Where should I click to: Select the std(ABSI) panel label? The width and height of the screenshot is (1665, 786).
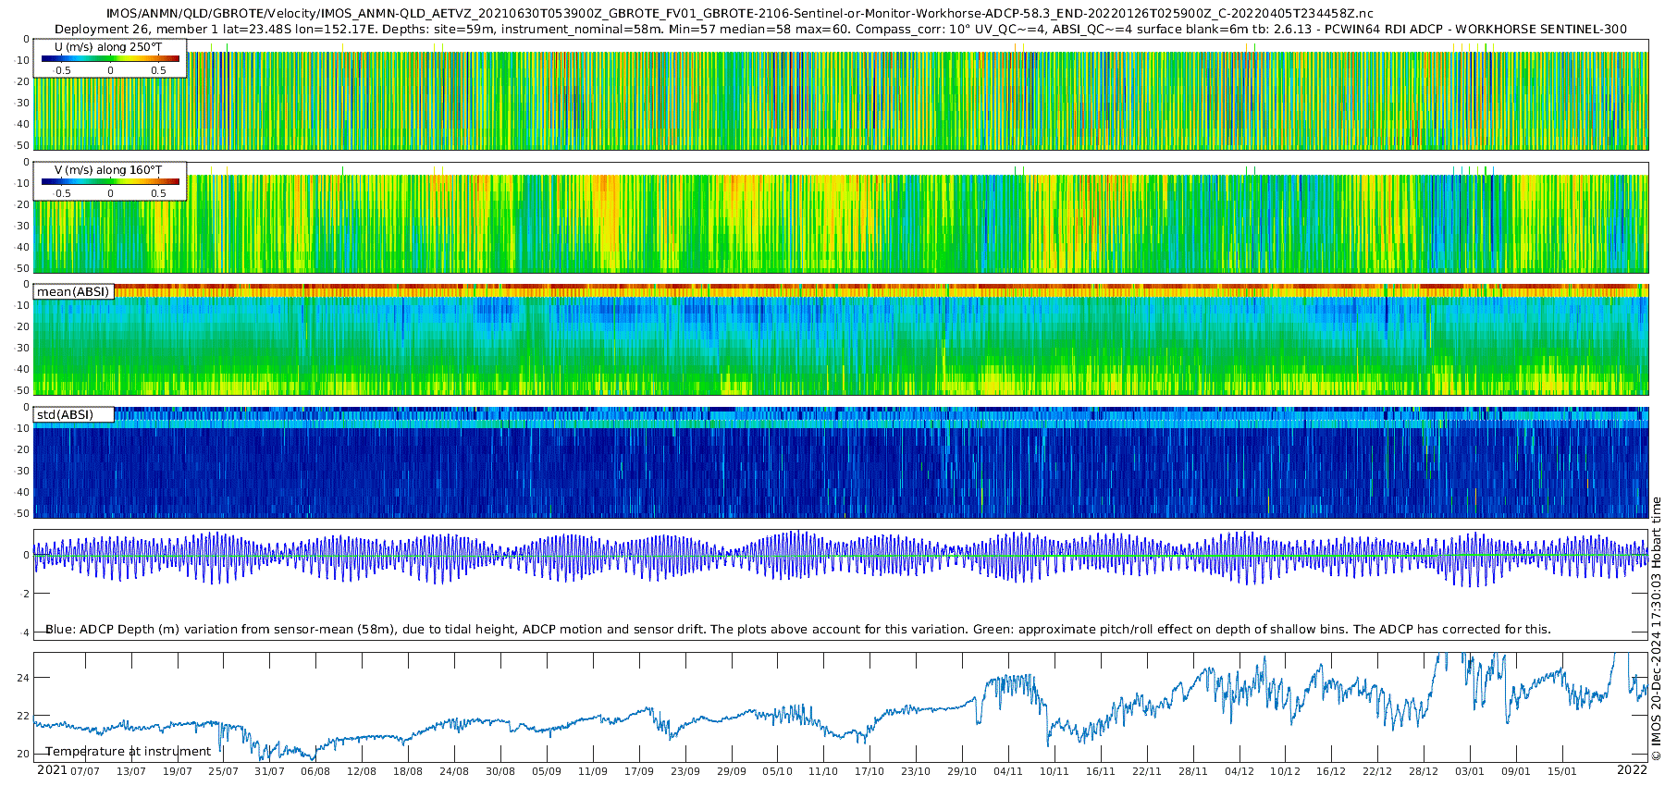click(x=73, y=414)
